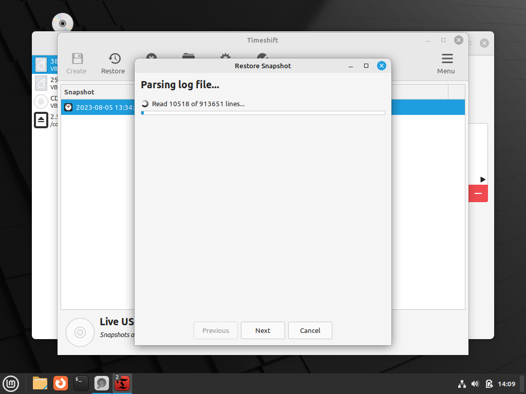Click the Live USB disc icon in Timeshift
Image resolution: width=526 pixels, height=394 pixels.
tap(80, 332)
